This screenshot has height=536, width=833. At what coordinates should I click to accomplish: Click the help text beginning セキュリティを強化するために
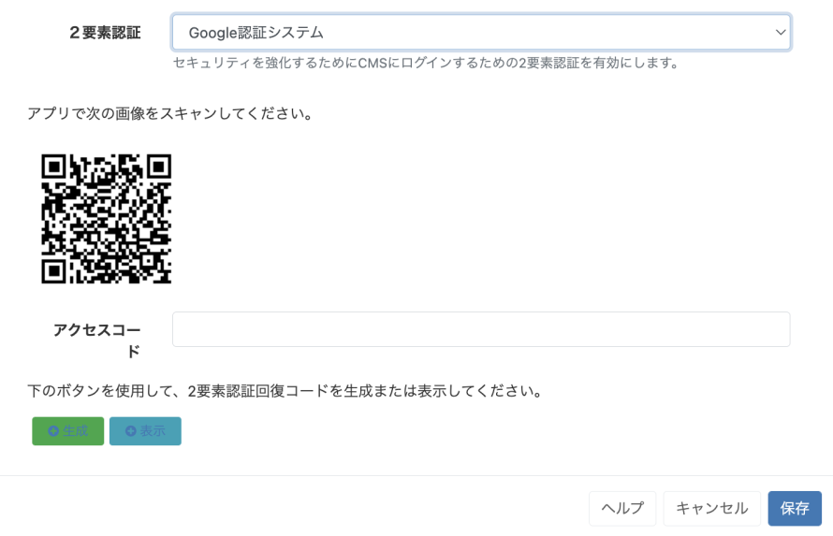tap(426, 64)
